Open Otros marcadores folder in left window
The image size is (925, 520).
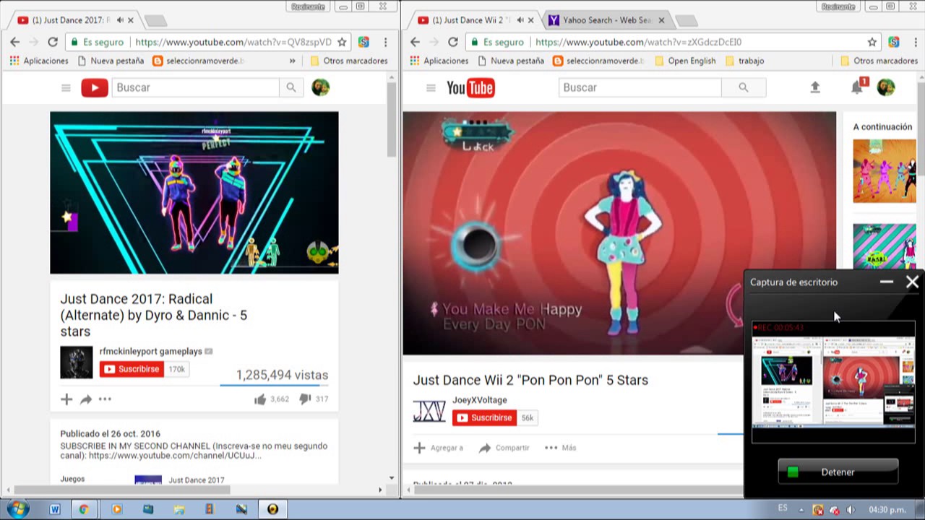click(x=349, y=61)
